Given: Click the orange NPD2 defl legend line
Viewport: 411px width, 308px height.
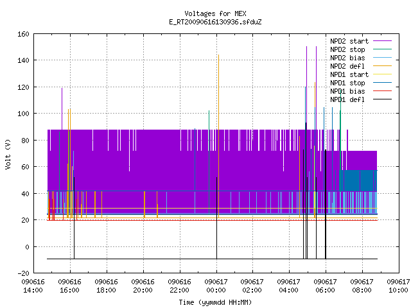Looking at the screenshot, I should (x=382, y=65).
